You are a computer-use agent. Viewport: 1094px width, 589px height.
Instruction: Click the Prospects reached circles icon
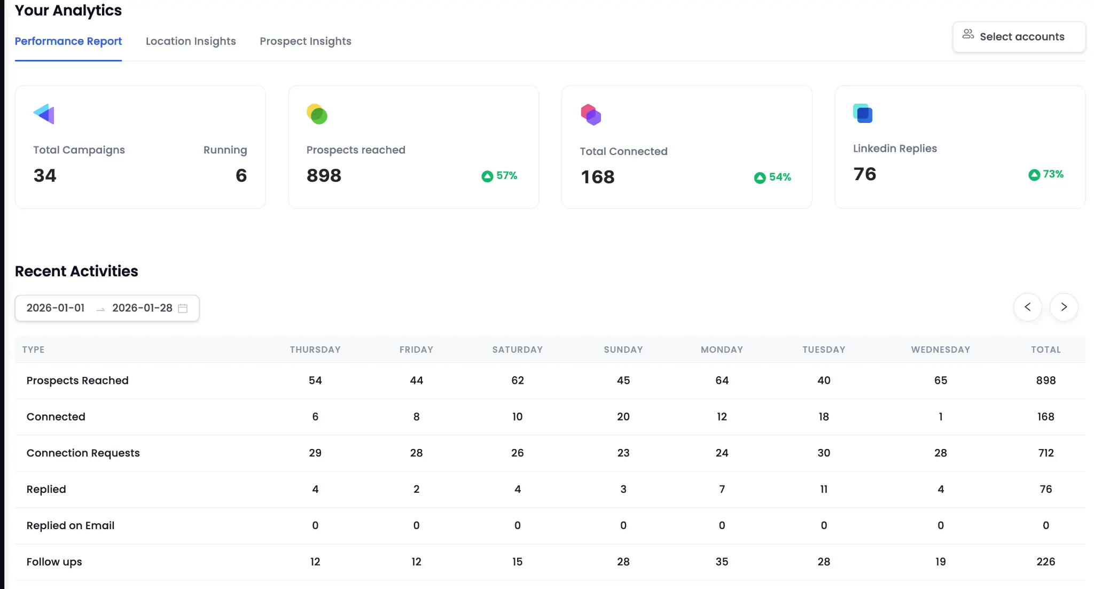click(317, 114)
